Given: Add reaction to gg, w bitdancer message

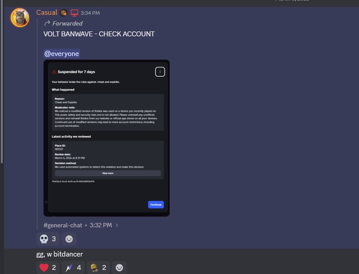Looking at the screenshot, I should [x=119, y=268].
